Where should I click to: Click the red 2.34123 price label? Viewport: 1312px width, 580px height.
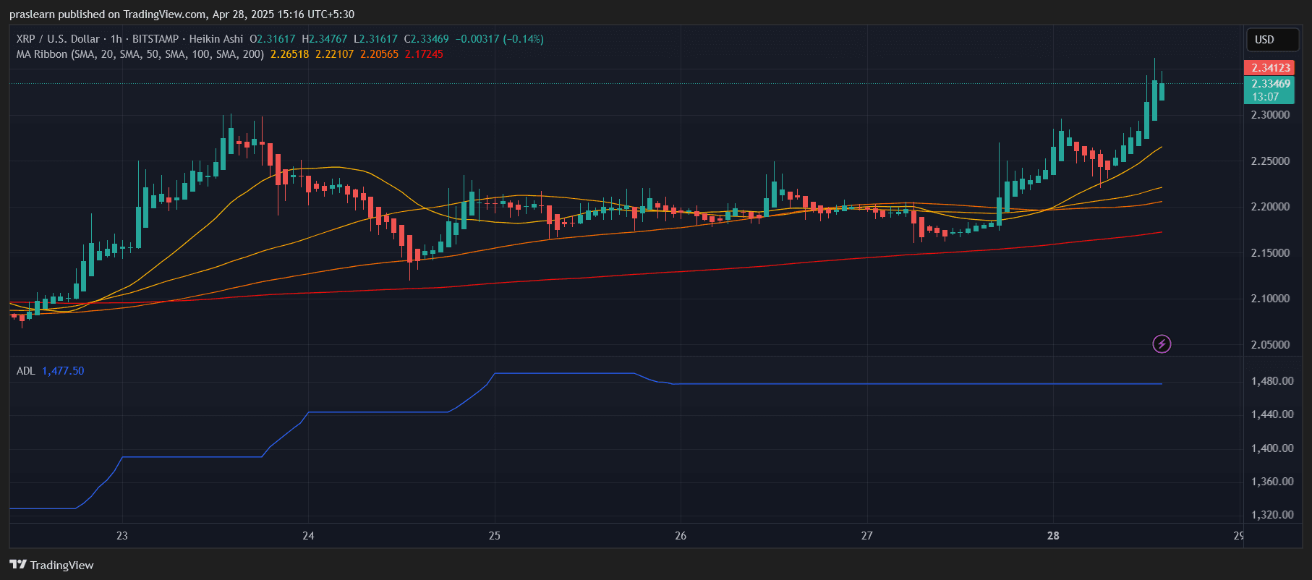point(1269,68)
